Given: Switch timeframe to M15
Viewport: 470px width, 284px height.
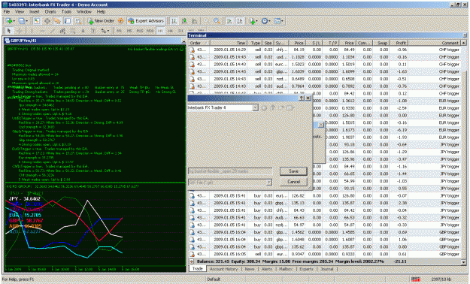Looking at the screenshot, I should pos(140,31).
